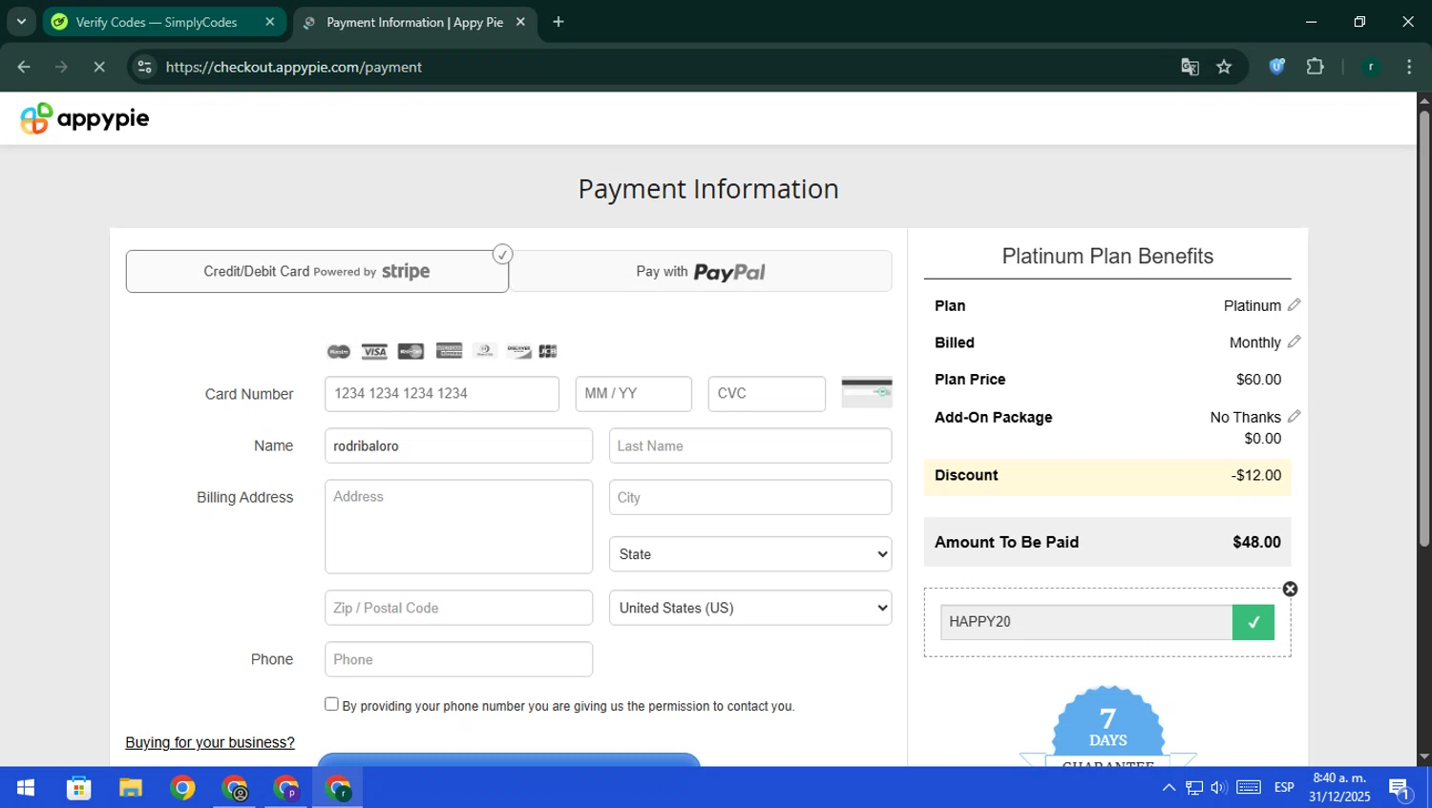1432x808 pixels.
Task: Click the page vertical scrollbar
Action: [x=1423, y=328]
